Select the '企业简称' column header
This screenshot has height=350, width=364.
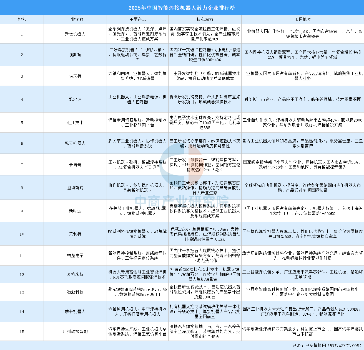tap(75, 20)
